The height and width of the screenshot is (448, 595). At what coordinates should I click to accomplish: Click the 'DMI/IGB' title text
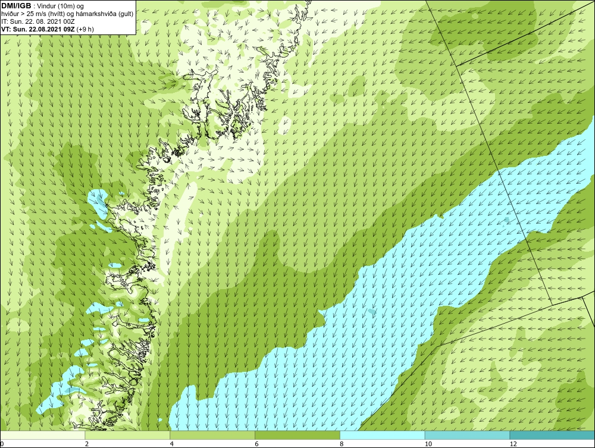[x=16, y=6]
